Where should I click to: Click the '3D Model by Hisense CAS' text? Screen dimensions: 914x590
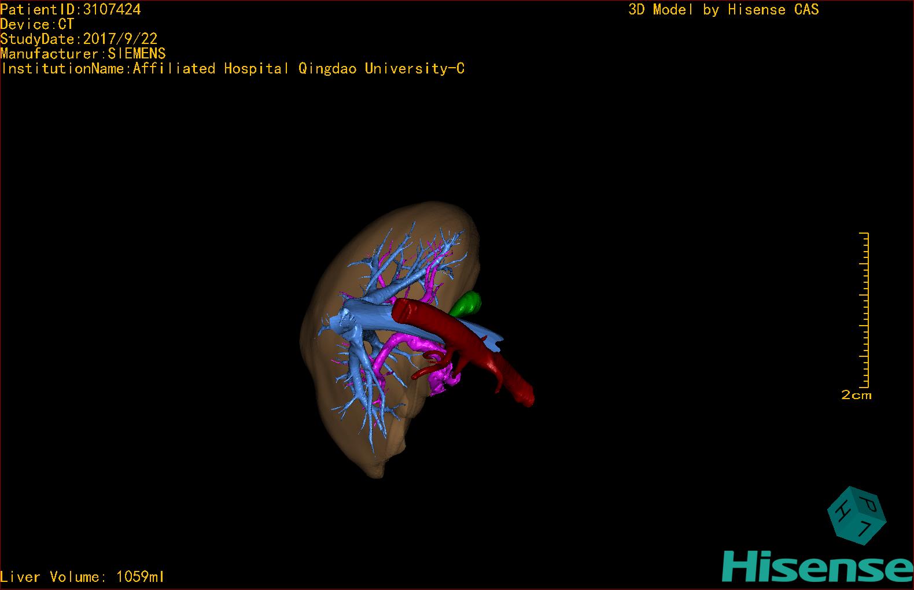(724, 9)
